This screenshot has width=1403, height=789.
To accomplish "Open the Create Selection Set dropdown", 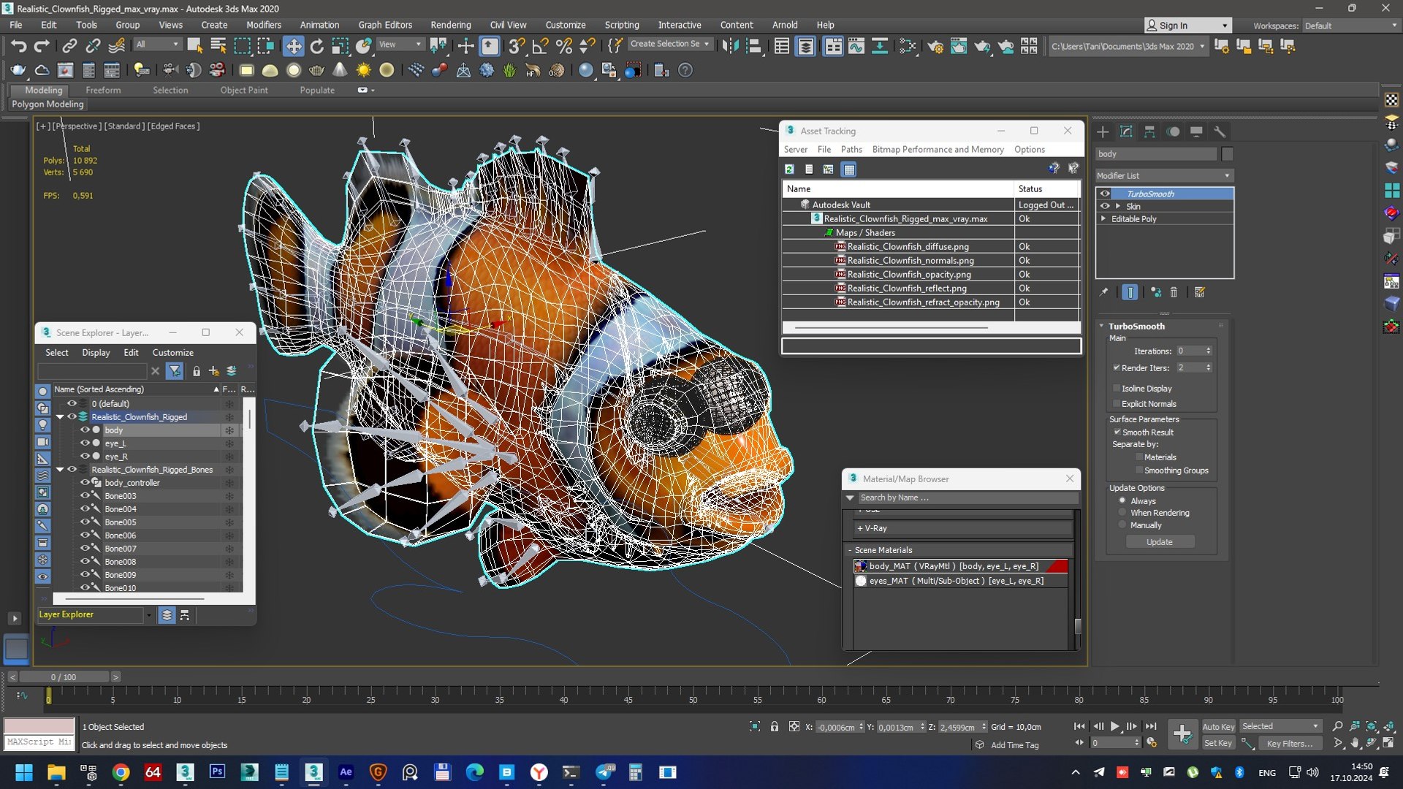I will [x=670, y=44].
